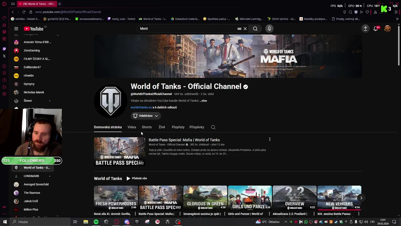Go back with the browser back arrow
The width and height of the screenshot is (401, 226).
point(13,12)
